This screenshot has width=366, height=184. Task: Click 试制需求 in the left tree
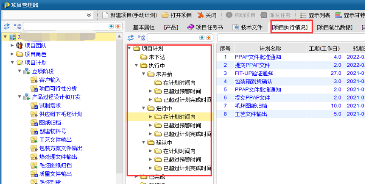[50, 105]
